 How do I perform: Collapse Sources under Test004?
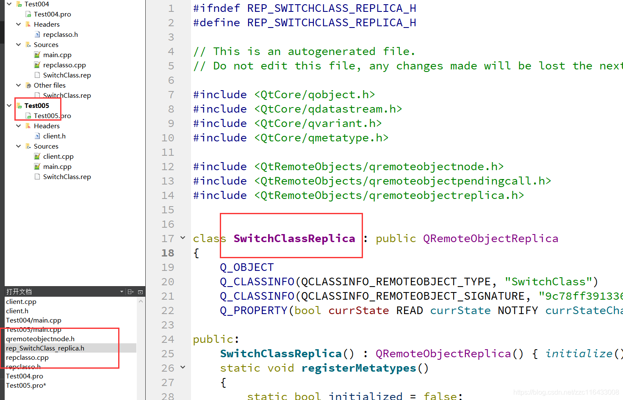[18, 44]
